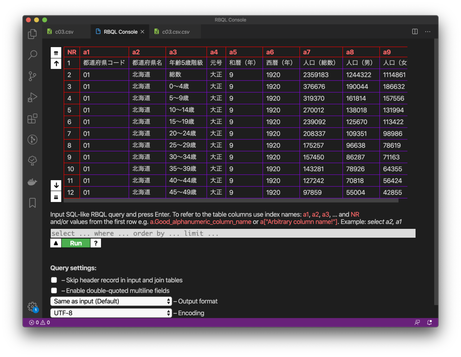Click the cell with value 143281
Screen dimensions: 461x357
pyautogui.click(x=321, y=169)
